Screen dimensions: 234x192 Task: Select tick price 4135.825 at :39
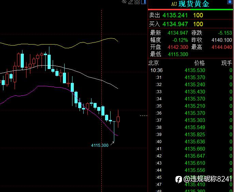(x=195, y=135)
